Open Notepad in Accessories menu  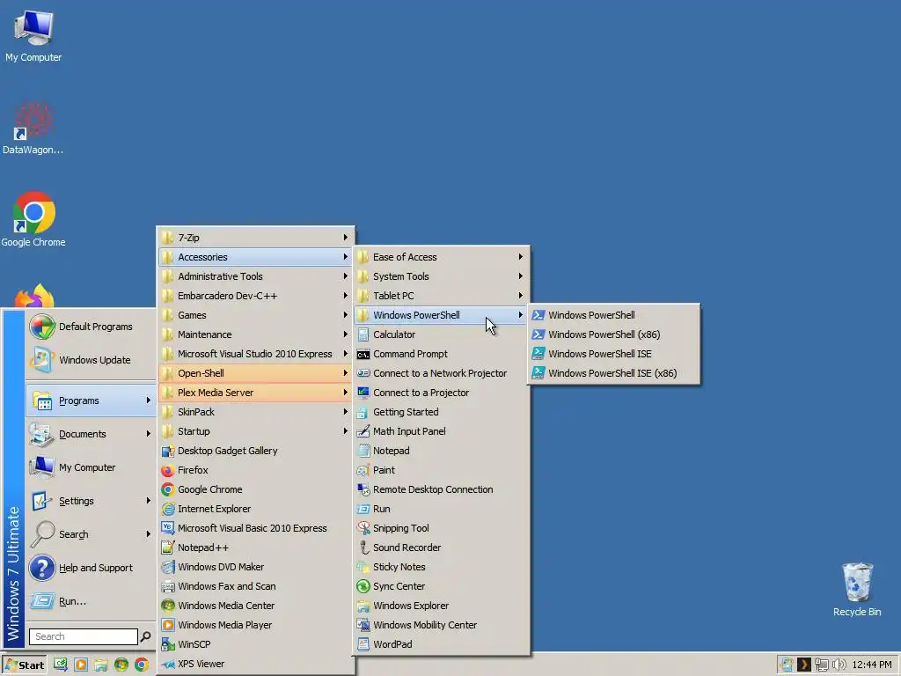[442, 451]
